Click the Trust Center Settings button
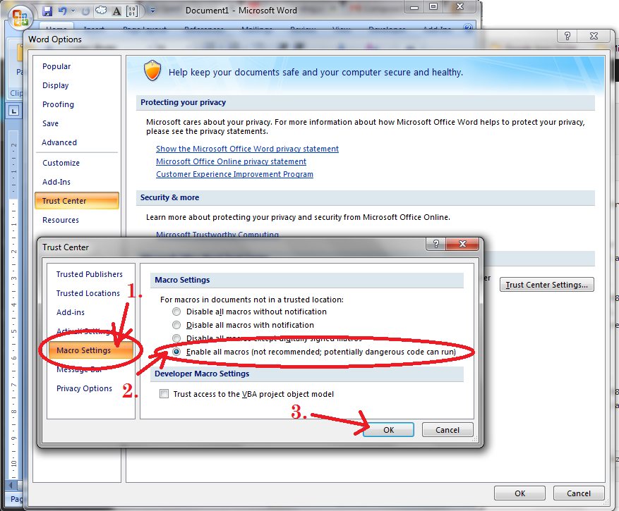 tap(547, 285)
